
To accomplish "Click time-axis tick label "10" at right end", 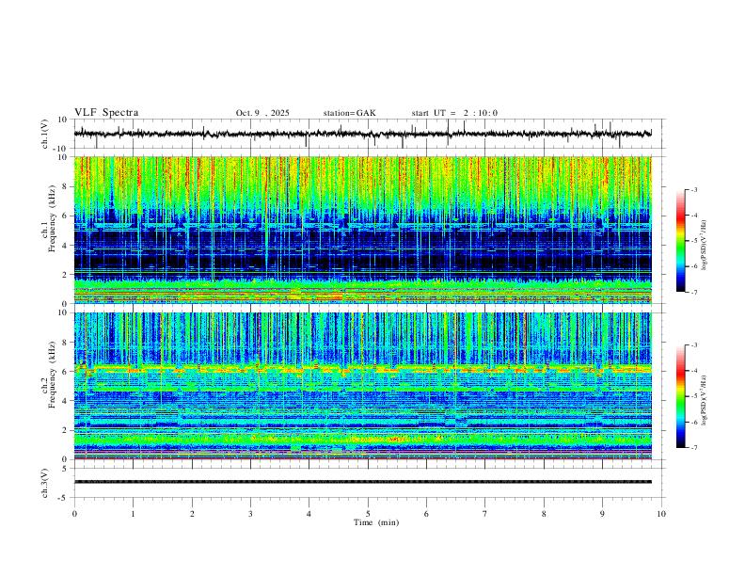I will point(661,514).
